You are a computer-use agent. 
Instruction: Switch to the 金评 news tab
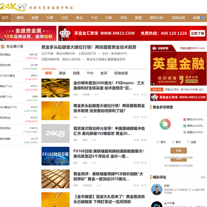(x=103, y=73)
